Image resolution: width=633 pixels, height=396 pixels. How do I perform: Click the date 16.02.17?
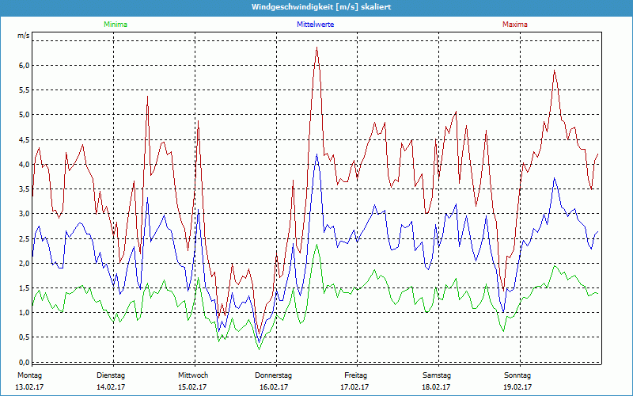coord(274,387)
